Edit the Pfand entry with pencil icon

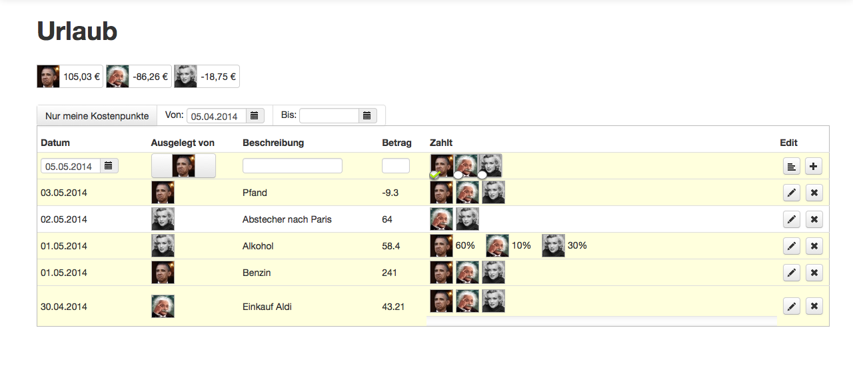coord(791,193)
